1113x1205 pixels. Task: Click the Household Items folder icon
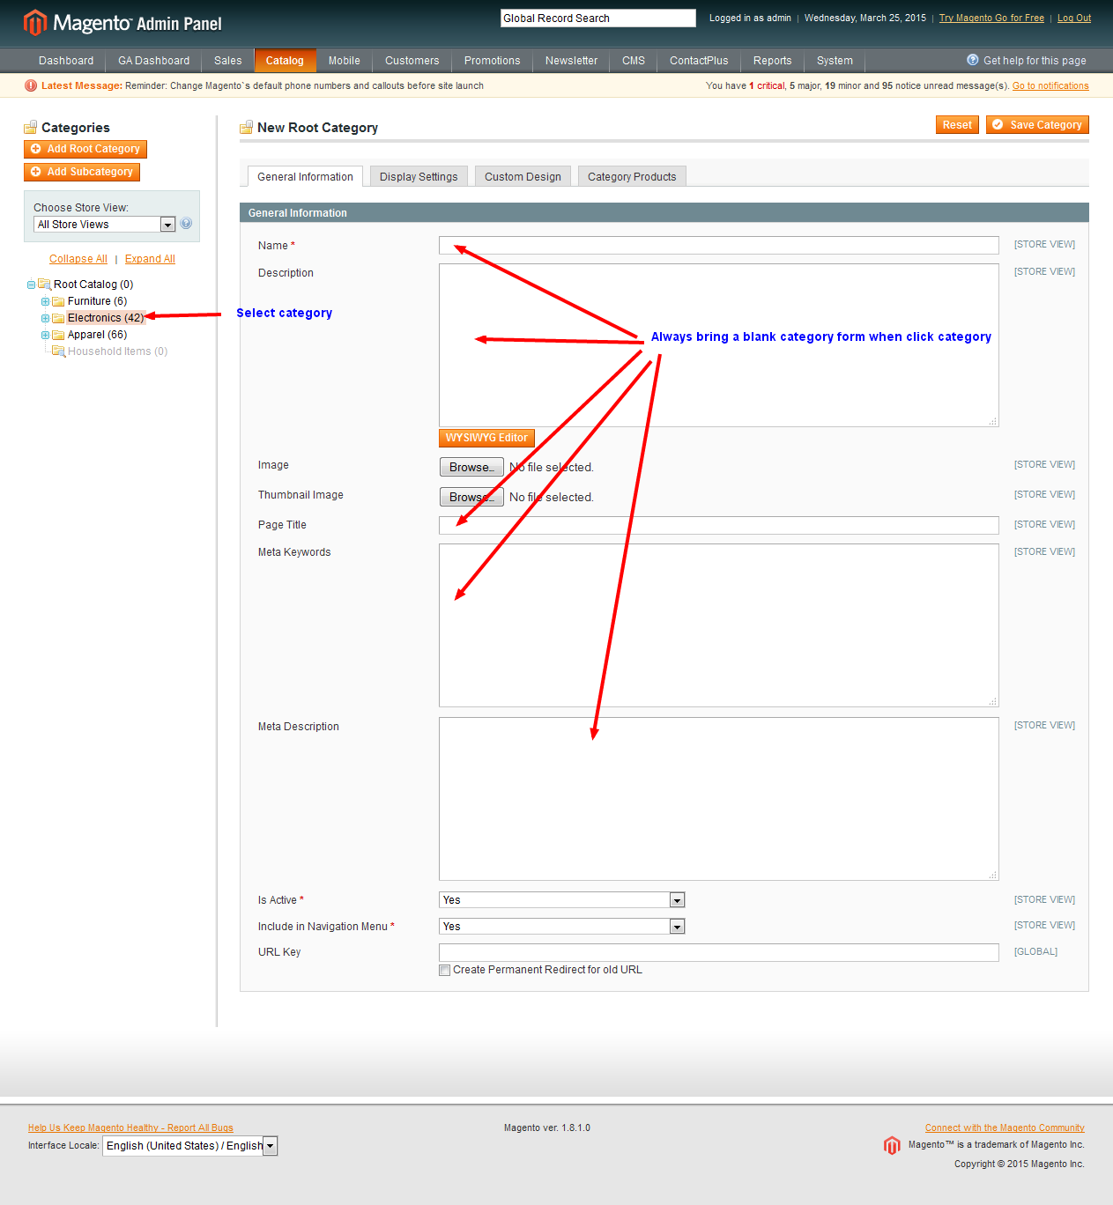58,351
